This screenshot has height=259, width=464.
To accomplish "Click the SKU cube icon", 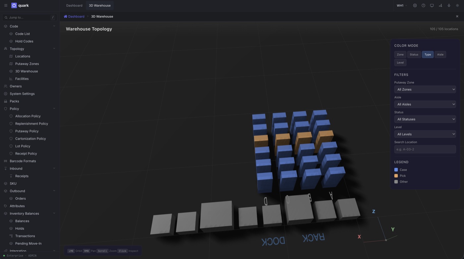I will click(5, 183).
